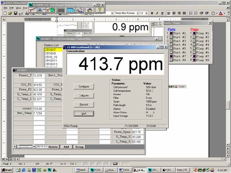The height and width of the screenshot is (173, 231).
Task: Click Internet Explorer icon in quick launch
Action: pyautogui.click(x=23, y=170)
